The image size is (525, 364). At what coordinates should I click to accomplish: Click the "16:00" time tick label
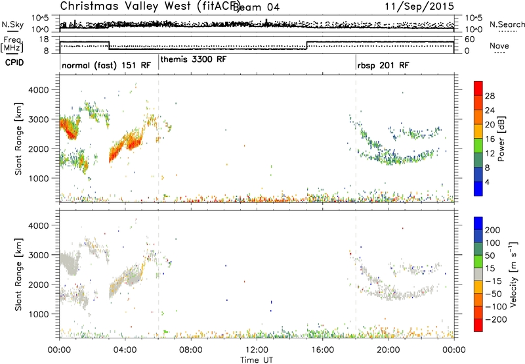(322, 350)
